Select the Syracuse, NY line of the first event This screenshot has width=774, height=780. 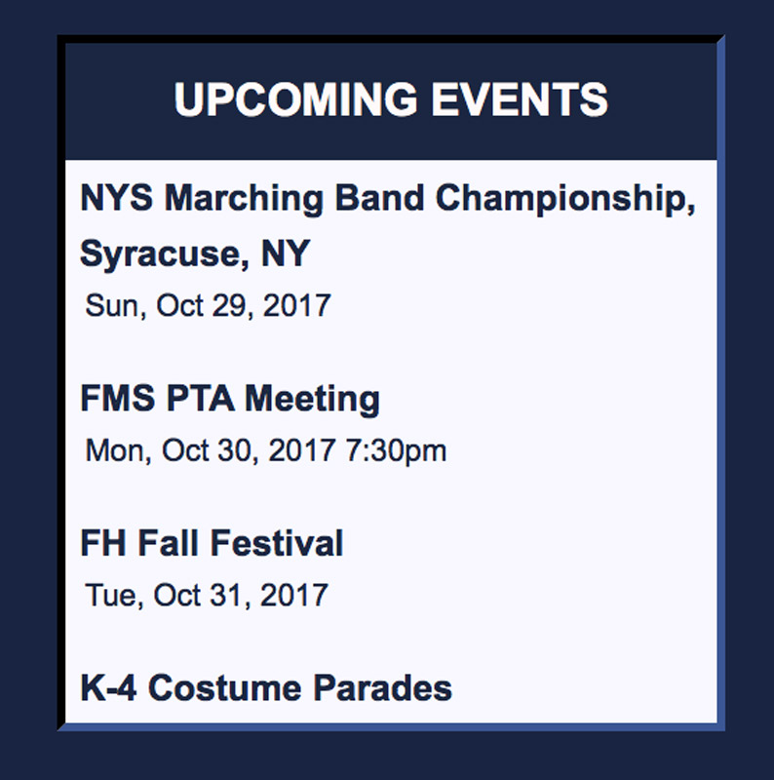point(195,253)
